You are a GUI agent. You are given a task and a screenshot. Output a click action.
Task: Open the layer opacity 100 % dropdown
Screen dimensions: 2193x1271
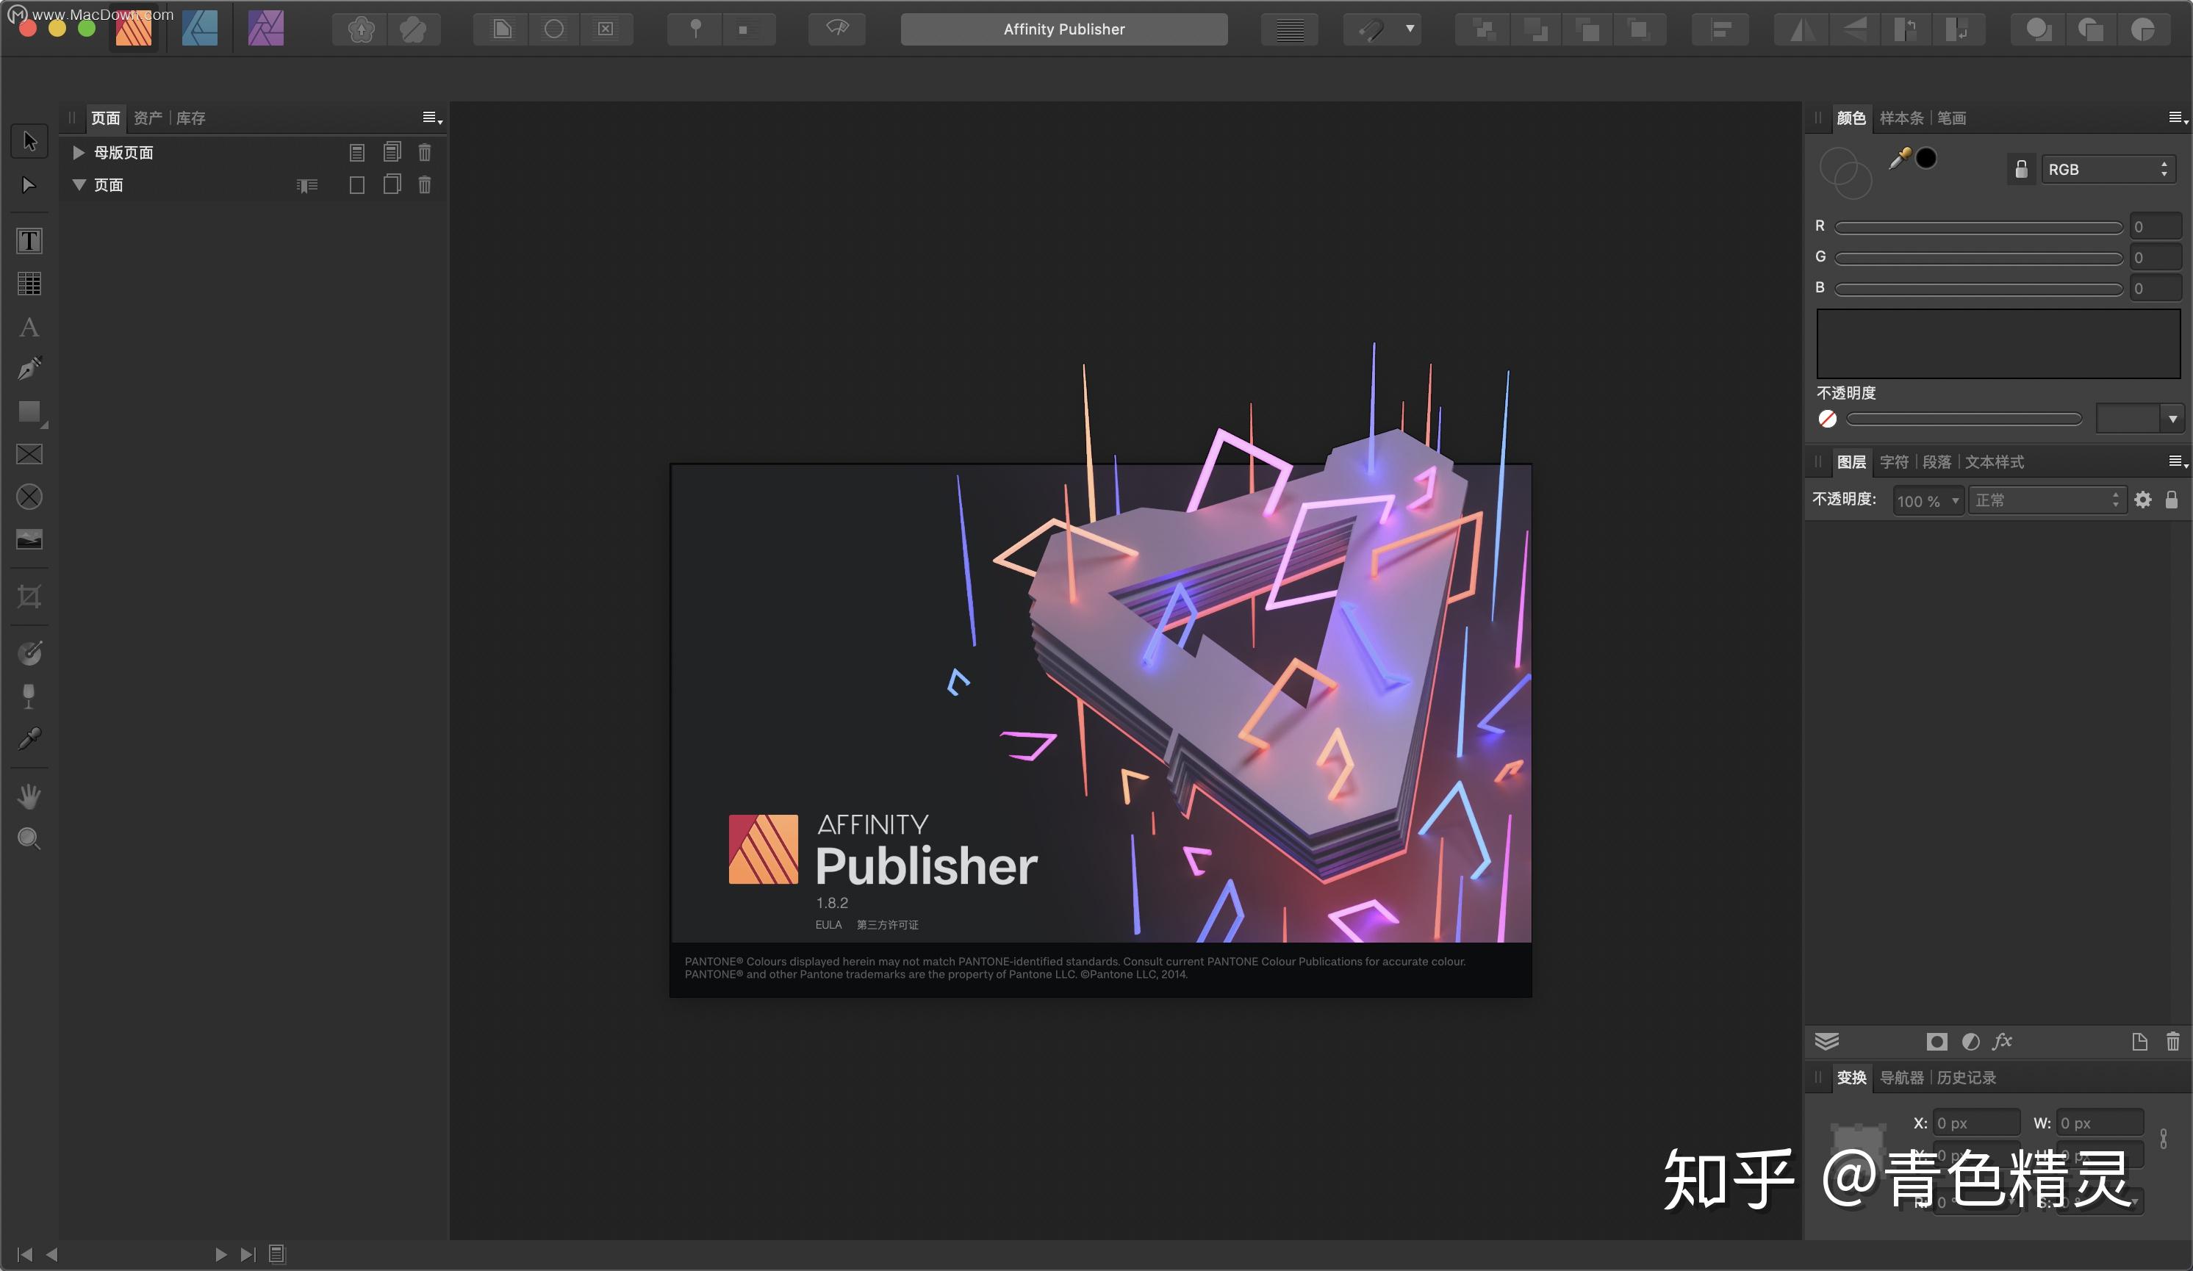tap(1928, 500)
